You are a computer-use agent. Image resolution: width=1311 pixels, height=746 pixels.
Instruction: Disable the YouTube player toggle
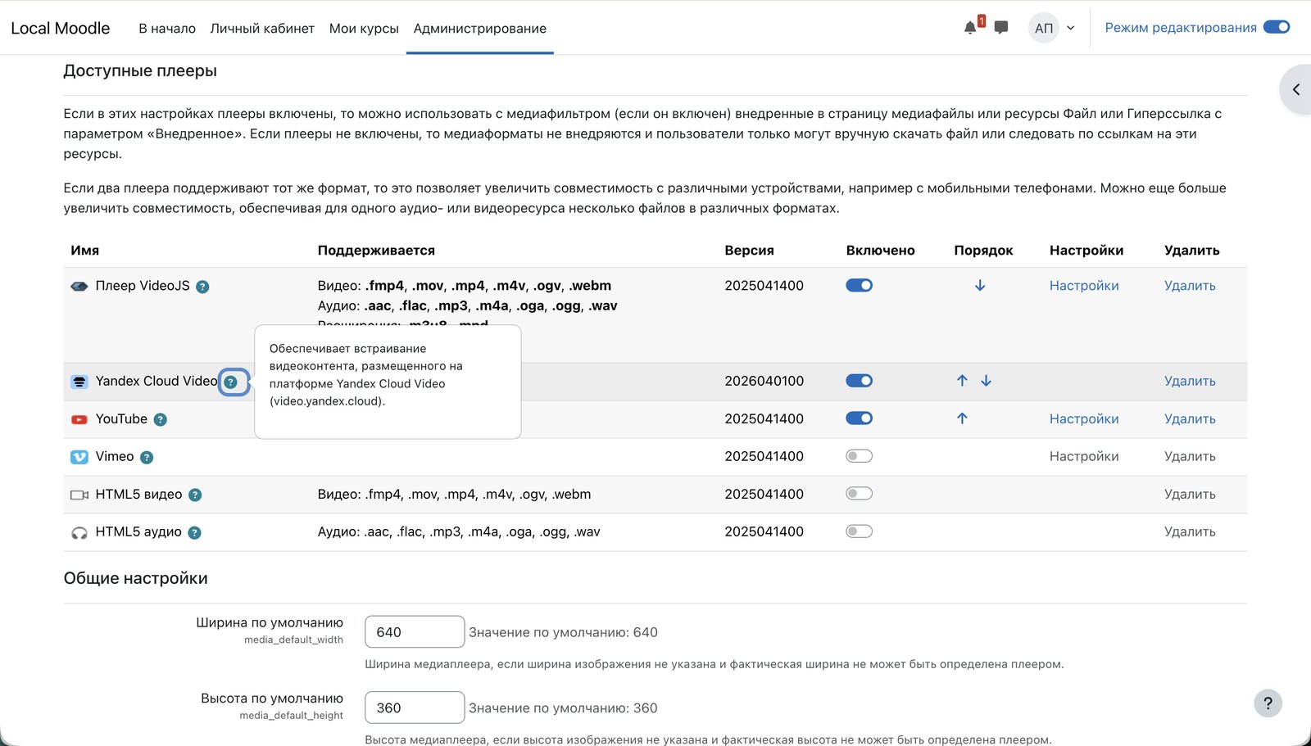point(859,418)
